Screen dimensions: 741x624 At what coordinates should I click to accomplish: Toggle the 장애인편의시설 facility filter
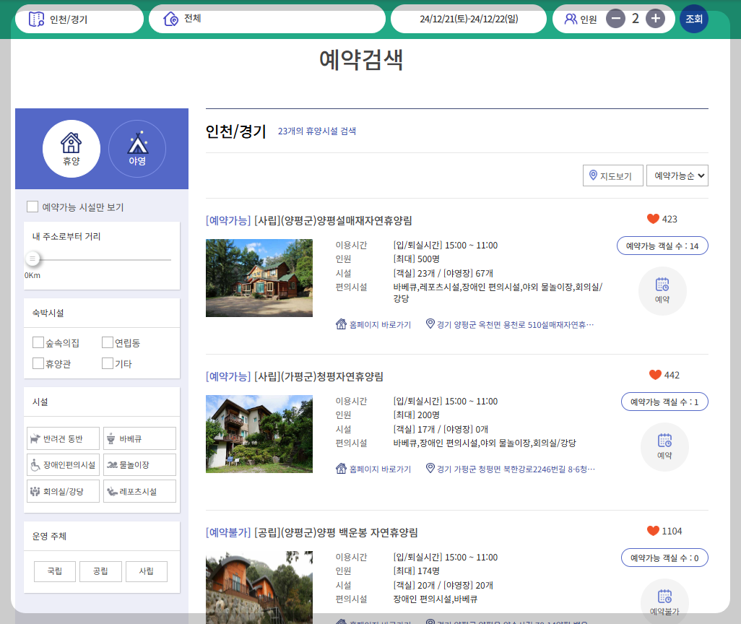(64, 464)
